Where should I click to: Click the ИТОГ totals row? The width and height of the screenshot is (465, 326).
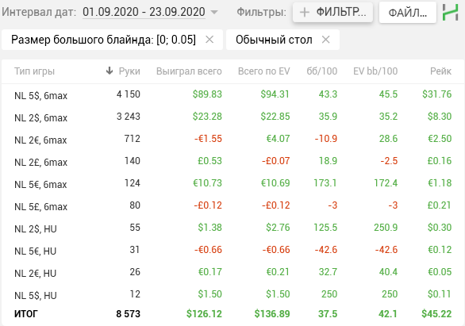(232, 314)
